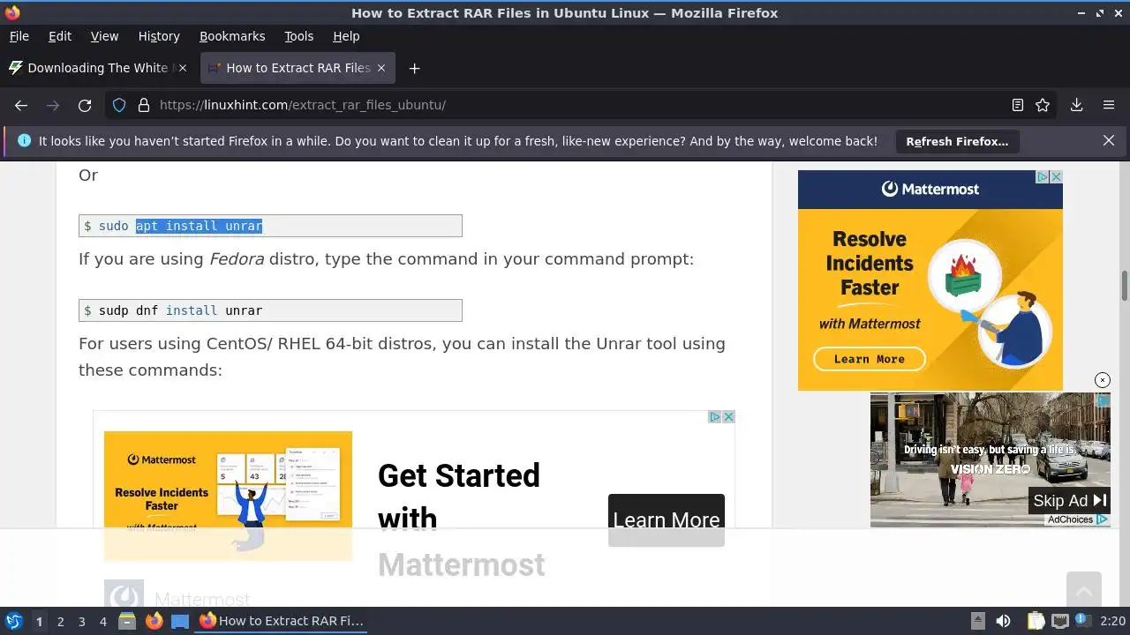Open AdChoices info on sidebar Mattermost ad
This screenshot has width=1130, height=635.
[x=1043, y=176]
